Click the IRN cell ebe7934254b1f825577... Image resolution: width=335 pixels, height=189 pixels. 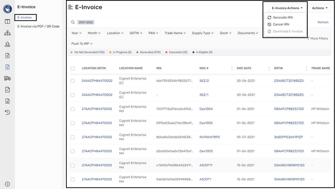point(174,81)
